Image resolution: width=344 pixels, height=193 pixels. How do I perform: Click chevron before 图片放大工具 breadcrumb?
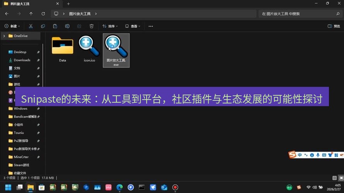click(63, 14)
